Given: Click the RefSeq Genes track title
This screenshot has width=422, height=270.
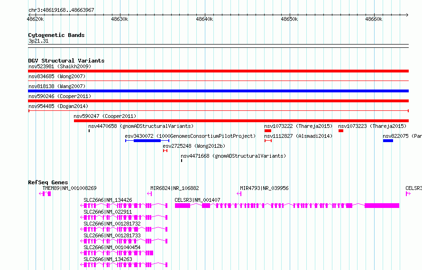Looking at the screenshot, I should tap(48, 182).
